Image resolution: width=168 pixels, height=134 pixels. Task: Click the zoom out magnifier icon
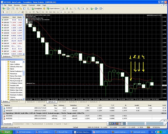[79, 9]
